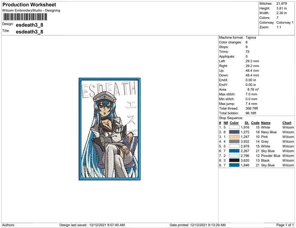Click the 'Authors:' footer label
This screenshot has width=296, height=228.
(8, 225)
